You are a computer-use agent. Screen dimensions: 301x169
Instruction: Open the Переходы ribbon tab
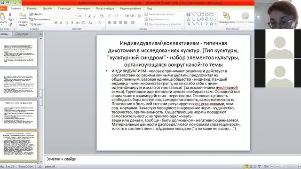pos(64,8)
